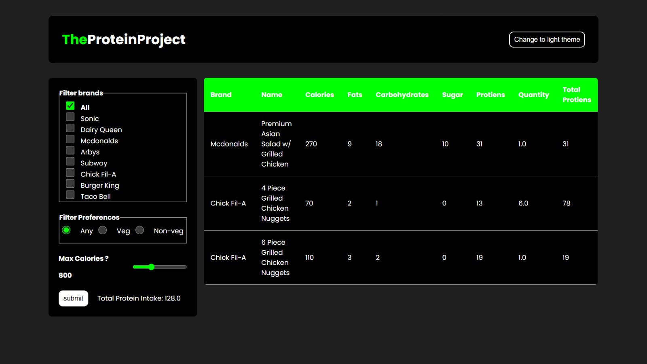Click the Max Calories ? label

83,258
